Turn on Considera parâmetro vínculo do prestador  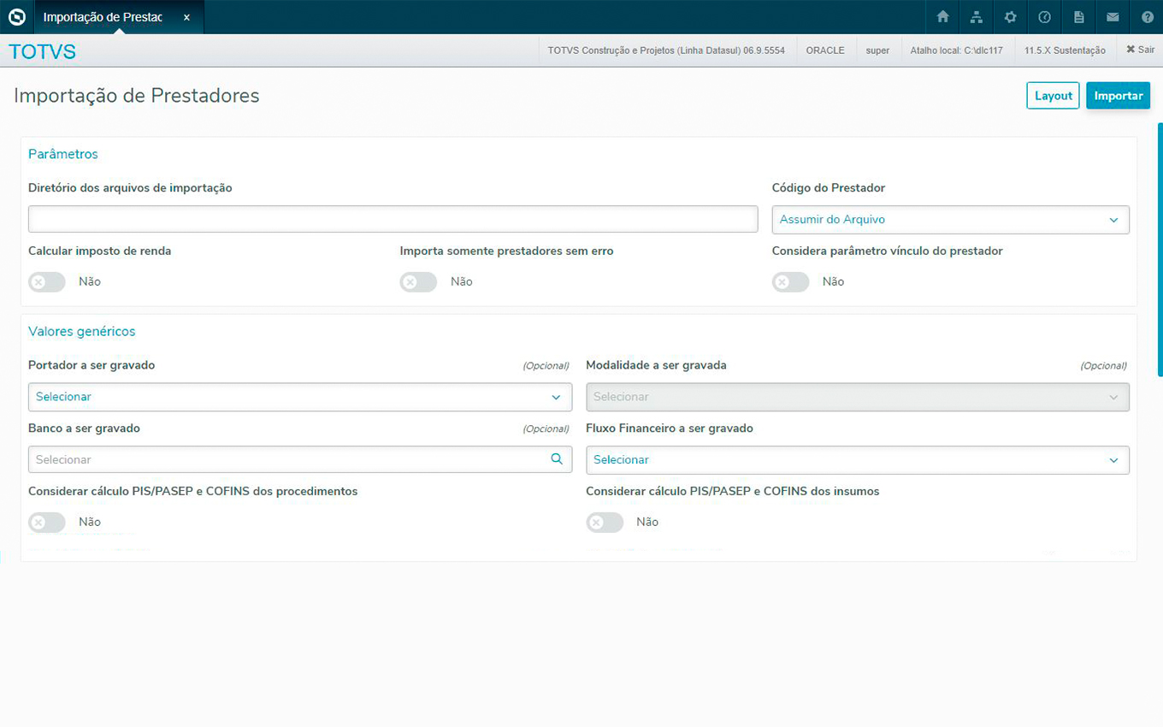point(790,282)
